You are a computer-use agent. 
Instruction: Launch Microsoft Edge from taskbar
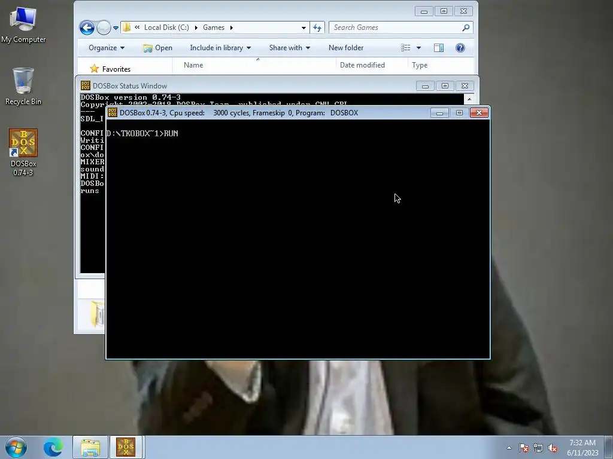[53, 447]
